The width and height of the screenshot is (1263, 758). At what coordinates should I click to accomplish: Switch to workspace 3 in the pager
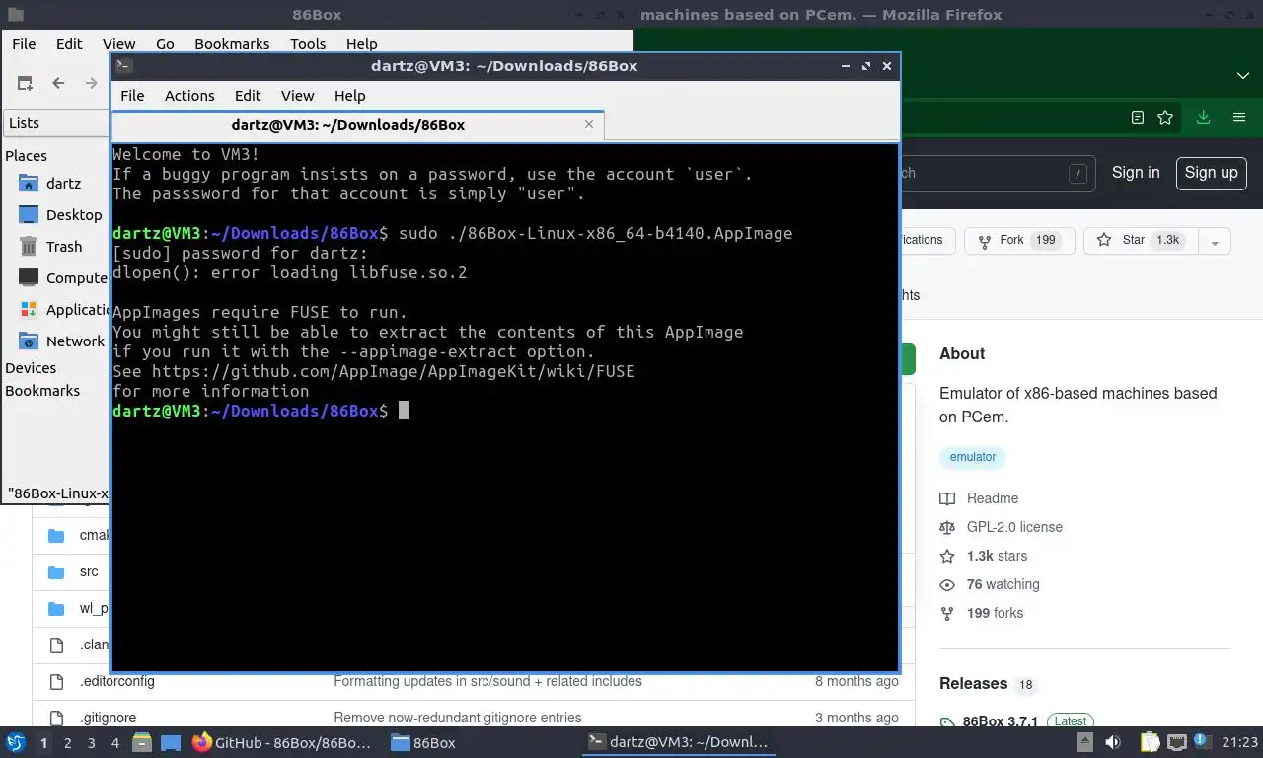coord(91,743)
